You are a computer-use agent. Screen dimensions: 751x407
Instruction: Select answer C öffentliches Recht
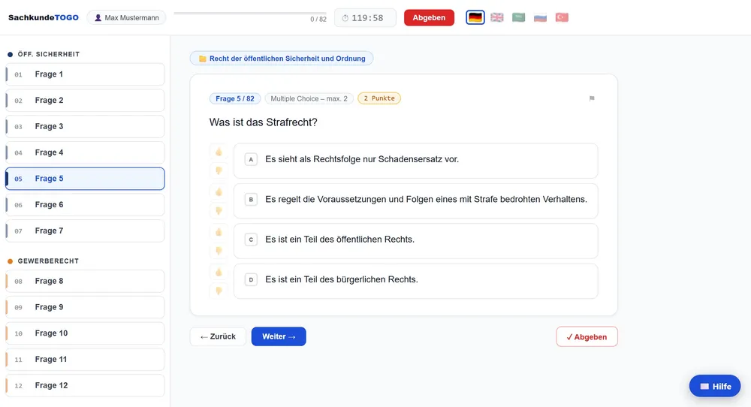click(416, 241)
